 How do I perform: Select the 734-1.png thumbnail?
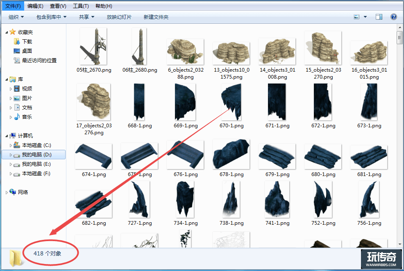[185, 199]
